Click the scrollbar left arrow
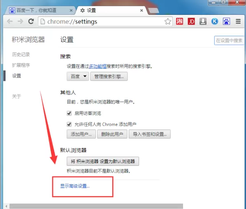Screen dimensions: 246x209 (6, 206)
